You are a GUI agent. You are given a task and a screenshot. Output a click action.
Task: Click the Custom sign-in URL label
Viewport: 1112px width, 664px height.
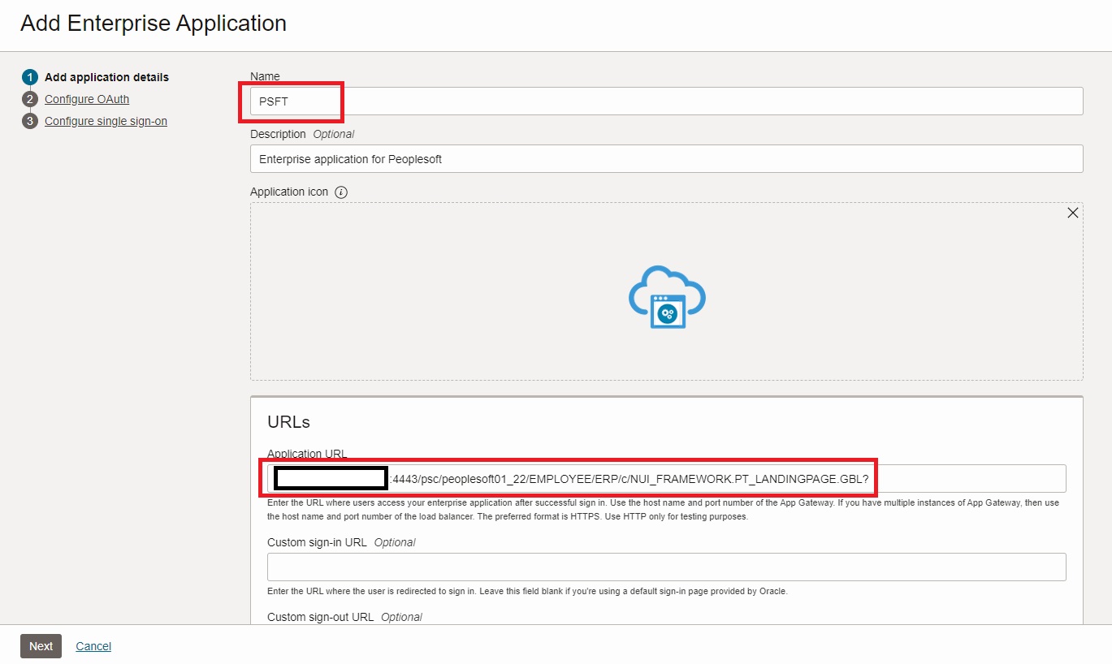tap(341, 542)
